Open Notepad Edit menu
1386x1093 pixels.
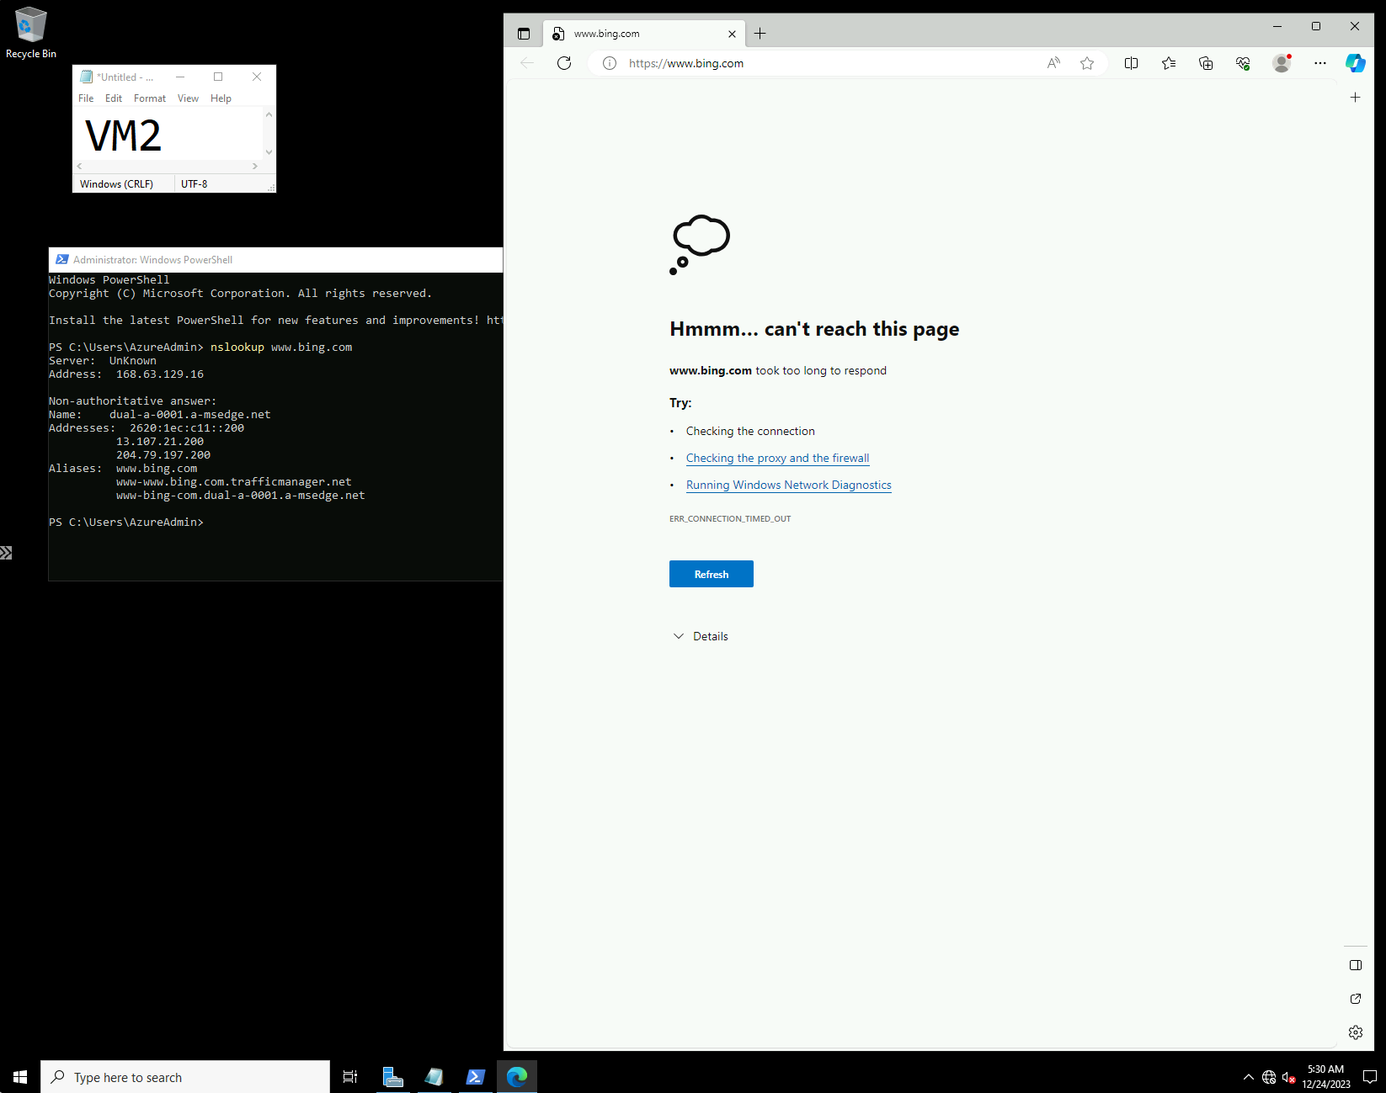coord(114,98)
